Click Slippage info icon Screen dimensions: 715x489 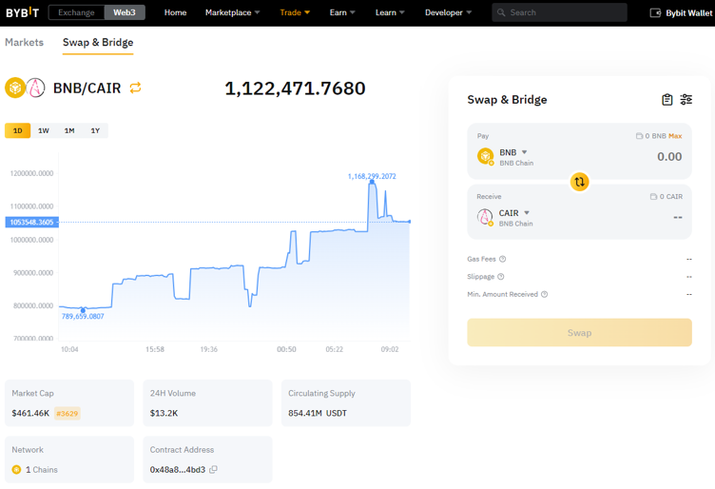point(501,277)
